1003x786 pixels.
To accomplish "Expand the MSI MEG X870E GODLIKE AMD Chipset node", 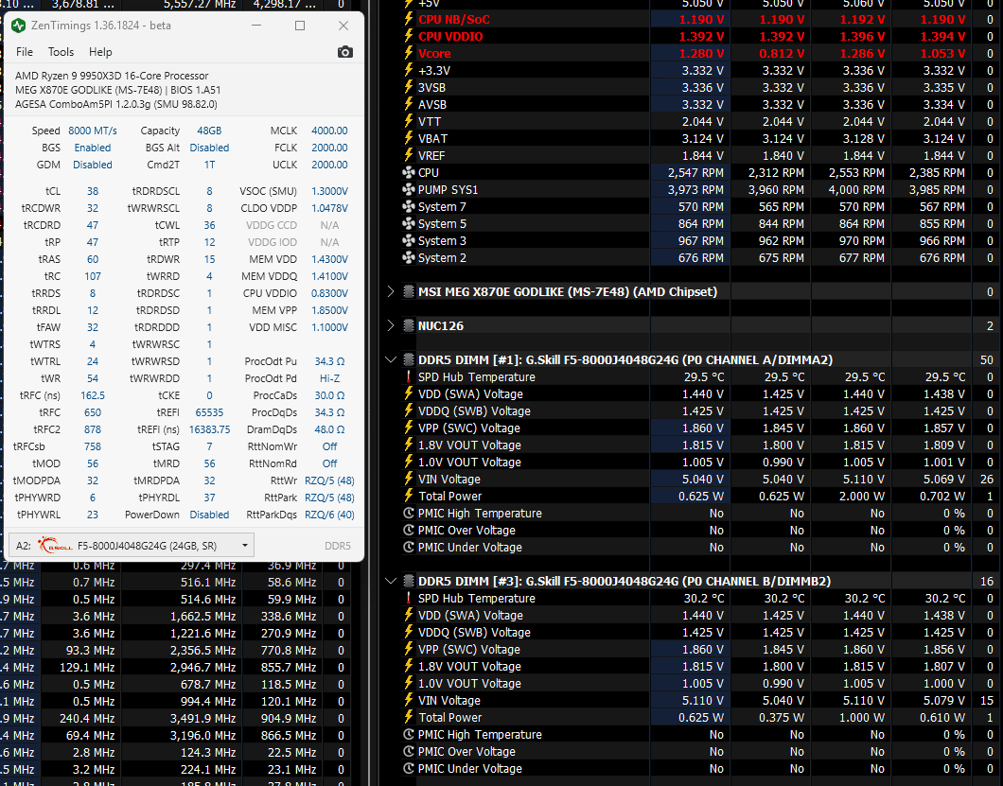I will coord(390,291).
